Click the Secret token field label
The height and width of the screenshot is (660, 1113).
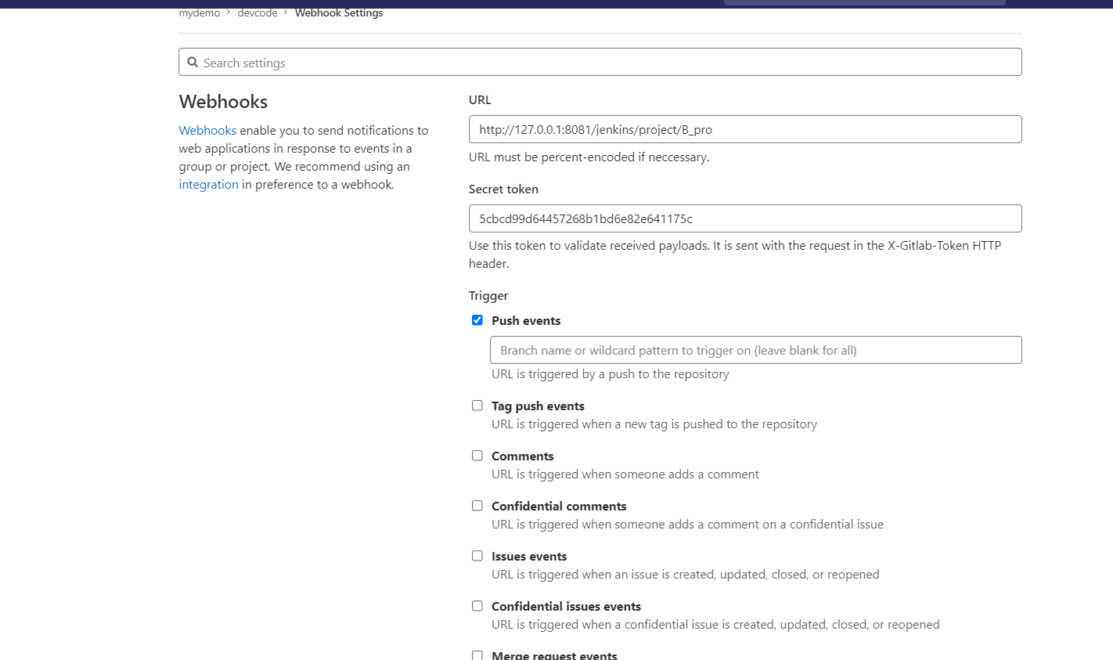pos(503,189)
